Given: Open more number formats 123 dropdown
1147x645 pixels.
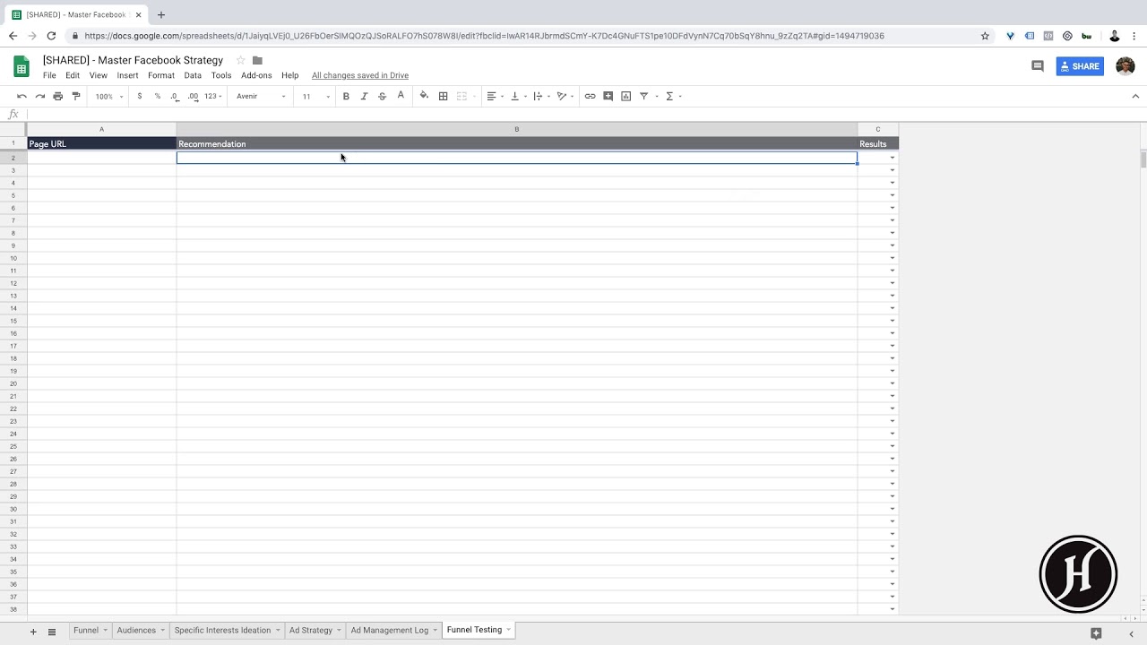Looking at the screenshot, I should (x=212, y=96).
